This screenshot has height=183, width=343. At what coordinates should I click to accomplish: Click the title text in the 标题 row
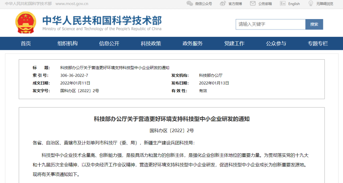pyautogui.click(x=115, y=68)
